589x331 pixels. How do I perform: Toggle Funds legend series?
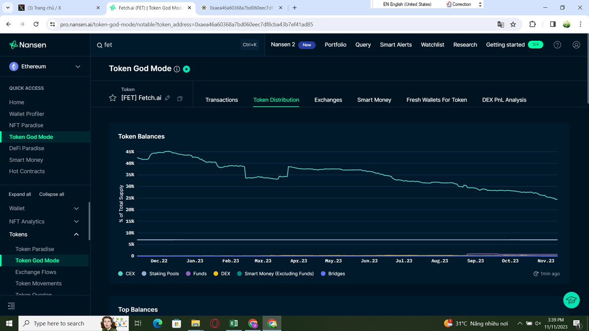pyautogui.click(x=196, y=274)
